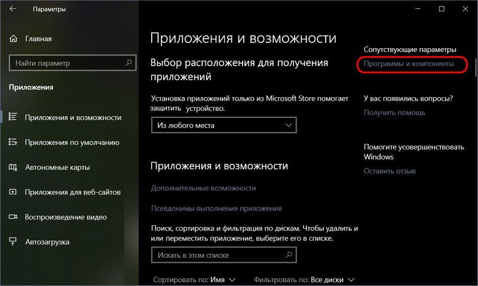Open the Автозагрузка section
The height and width of the screenshot is (286, 478).
[47, 242]
